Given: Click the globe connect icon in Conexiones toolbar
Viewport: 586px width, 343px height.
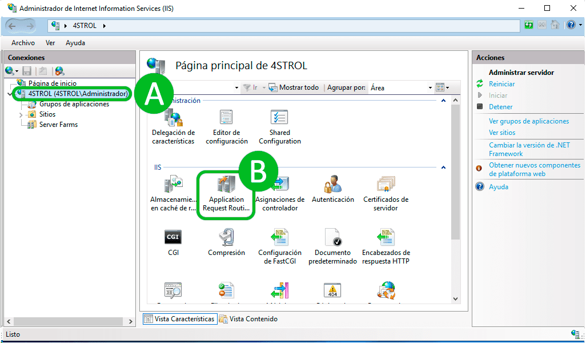Looking at the screenshot, I should [9, 71].
